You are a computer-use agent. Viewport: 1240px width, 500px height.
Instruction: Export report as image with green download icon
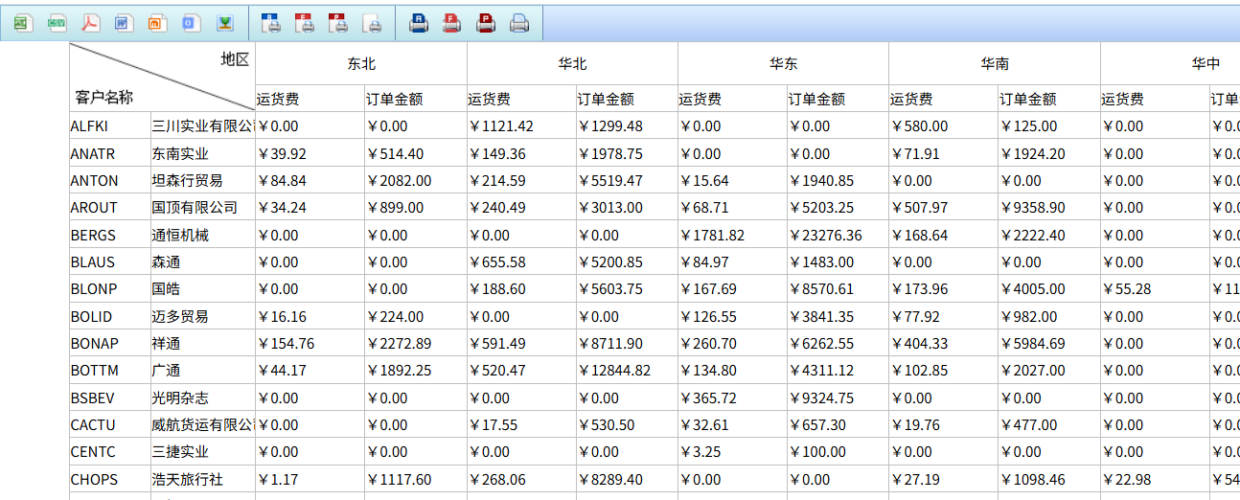pyautogui.click(x=224, y=23)
